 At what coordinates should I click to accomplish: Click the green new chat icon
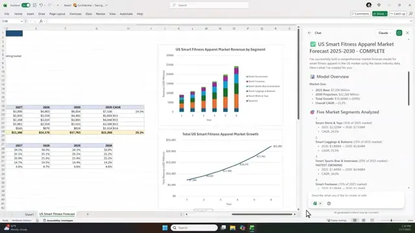399,33
